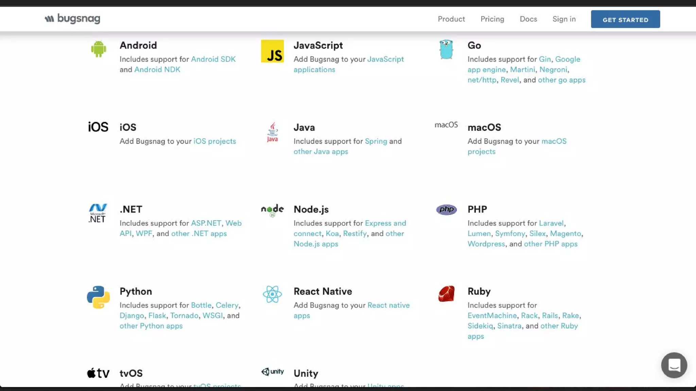The width and height of the screenshot is (696, 391).
Task: Click the Bugsnag logo in header
Action: (72, 19)
